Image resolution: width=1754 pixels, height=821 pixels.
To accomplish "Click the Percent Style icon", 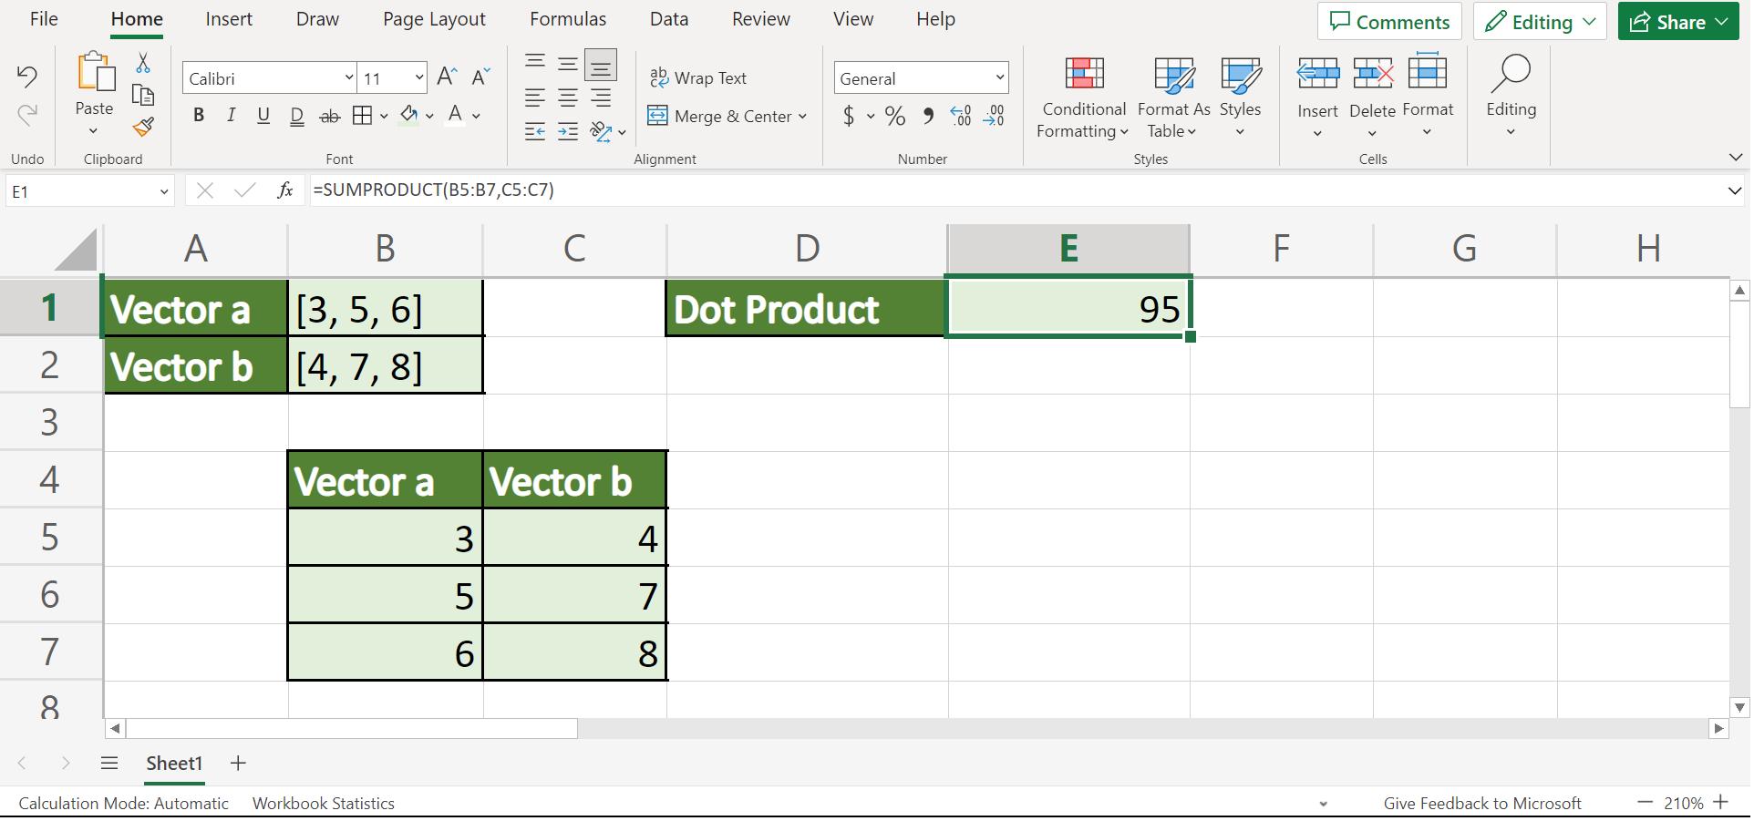I will click(895, 116).
